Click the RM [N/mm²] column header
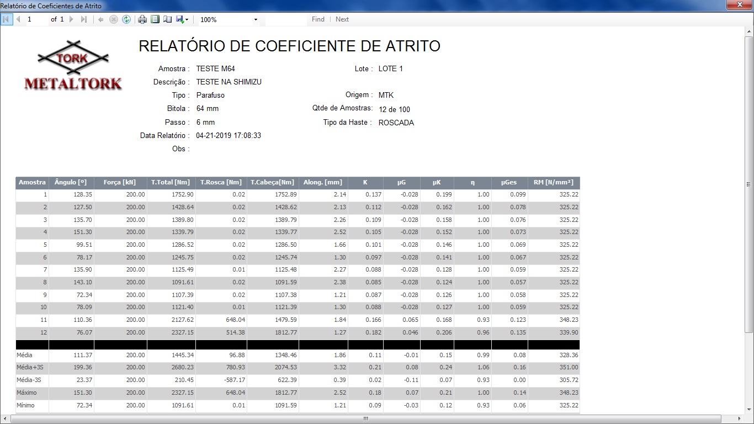 click(554, 182)
